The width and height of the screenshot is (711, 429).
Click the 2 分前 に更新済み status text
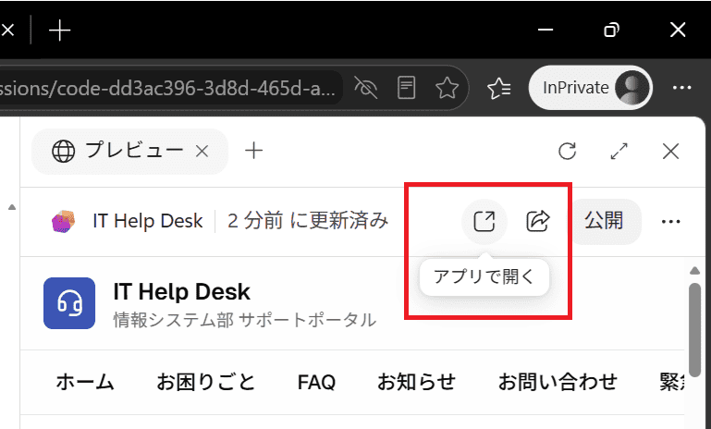[x=308, y=221]
